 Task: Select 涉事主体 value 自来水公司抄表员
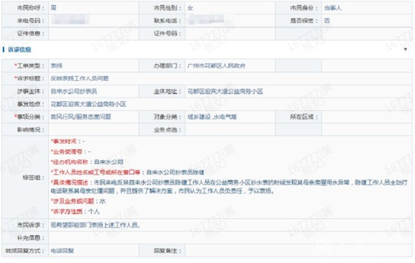click(x=74, y=91)
